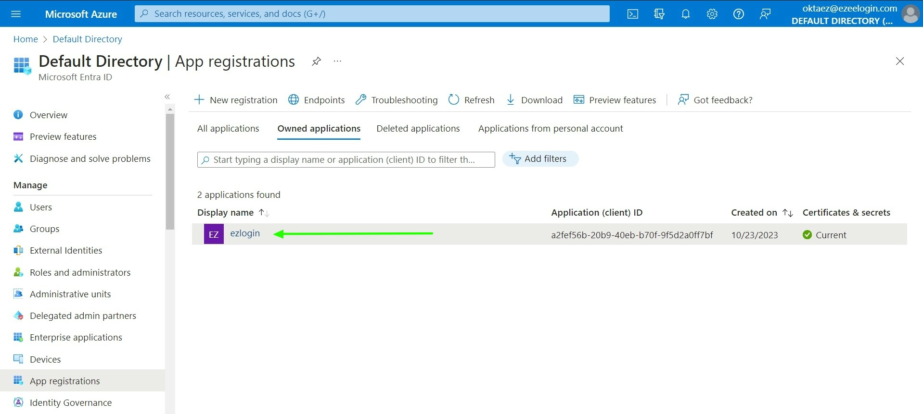Go to Default Directory breadcrumb
Screen dimensions: 923x414
(x=88, y=39)
